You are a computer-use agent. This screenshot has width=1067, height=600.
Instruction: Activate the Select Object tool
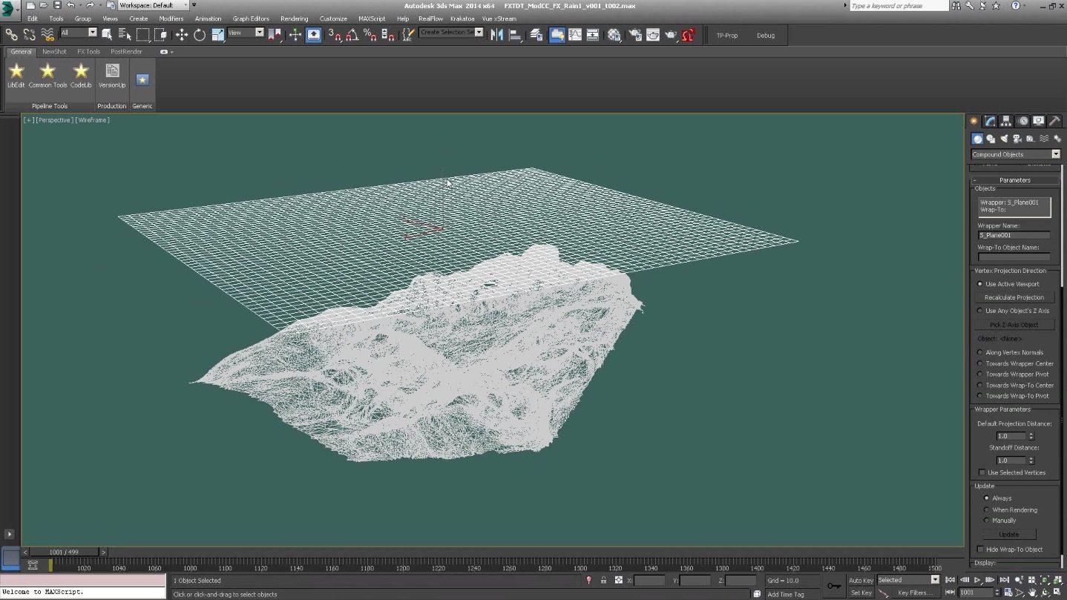point(107,34)
